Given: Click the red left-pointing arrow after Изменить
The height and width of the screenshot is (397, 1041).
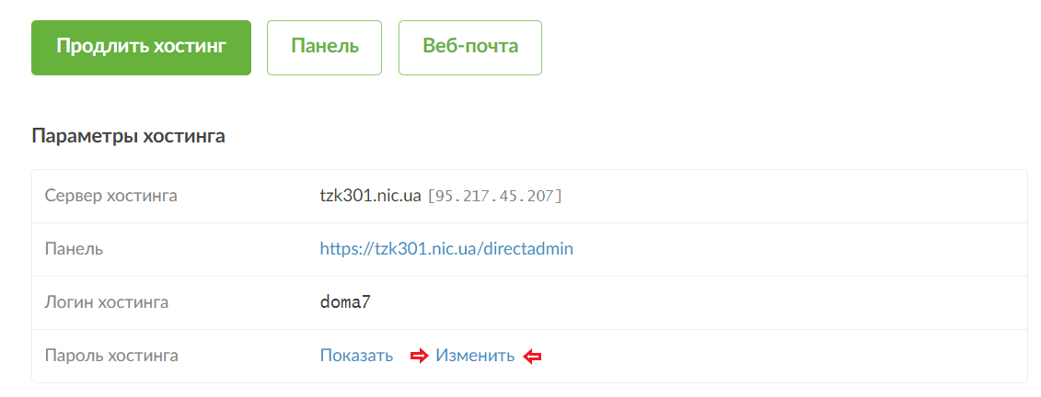Looking at the screenshot, I should pyautogui.click(x=532, y=357).
